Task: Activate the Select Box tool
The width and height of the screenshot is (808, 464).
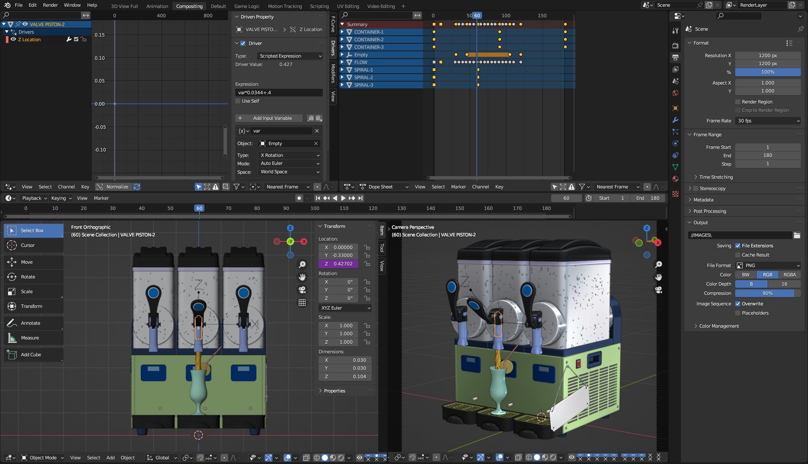Action: 34,231
